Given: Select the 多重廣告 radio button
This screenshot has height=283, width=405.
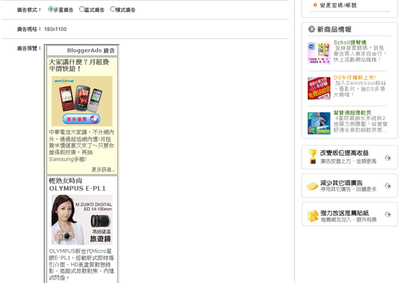Looking at the screenshot, I should point(51,9).
